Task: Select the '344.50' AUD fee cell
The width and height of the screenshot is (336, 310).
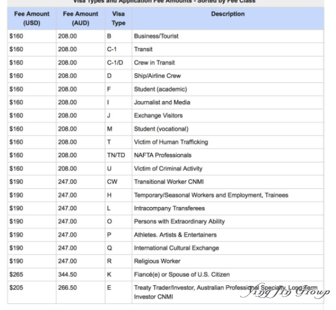Action: coord(81,274)
